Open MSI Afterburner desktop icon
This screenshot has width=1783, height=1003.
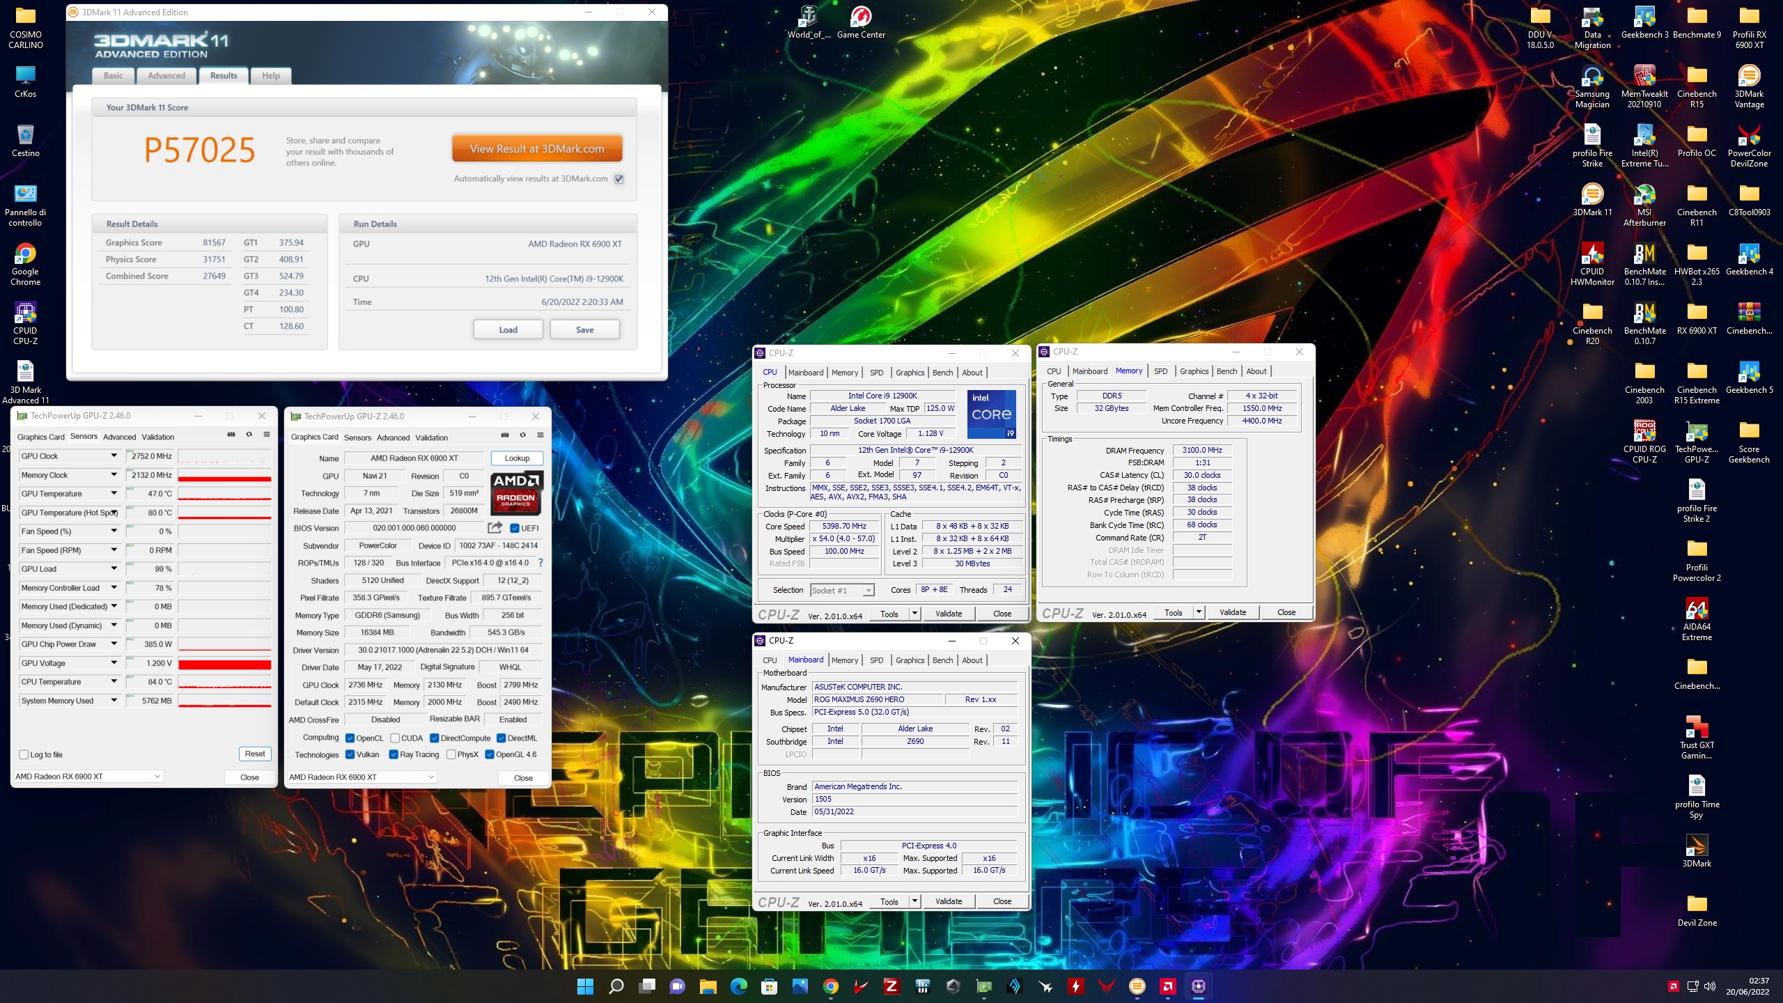pos(1644,205)
